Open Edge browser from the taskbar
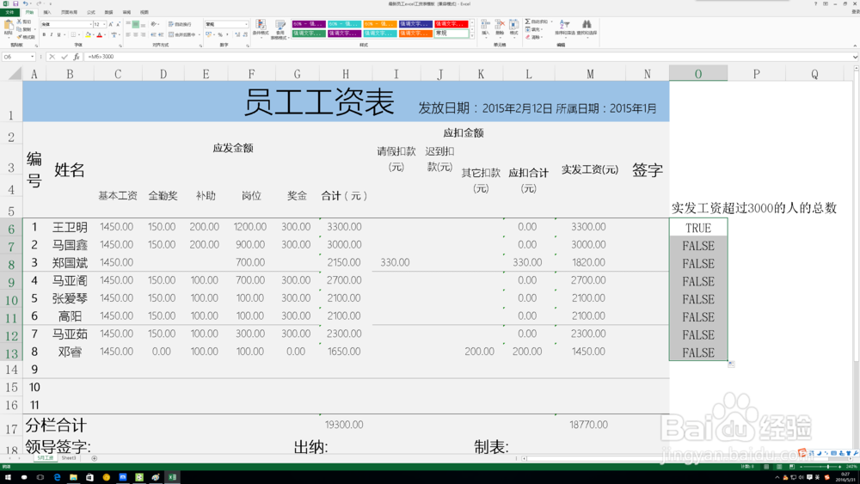Viewport: 860px width, 484px height. click(x=57, y=477)
